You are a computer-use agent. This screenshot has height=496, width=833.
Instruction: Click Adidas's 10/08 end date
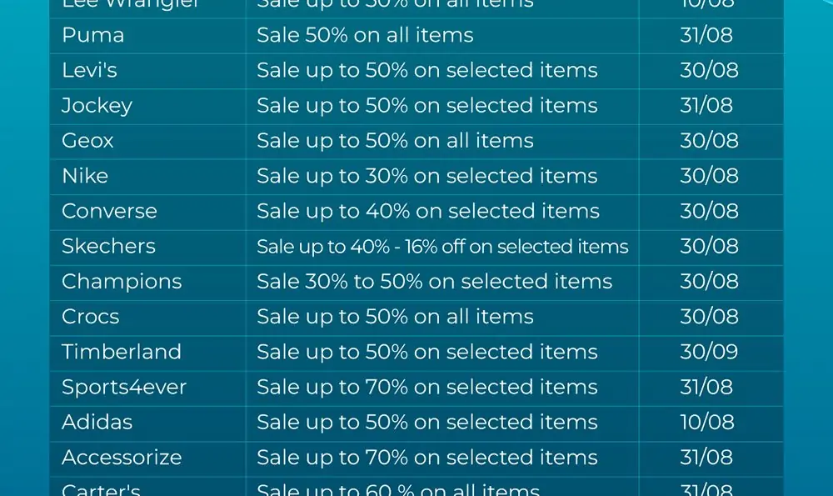point(707,422)
